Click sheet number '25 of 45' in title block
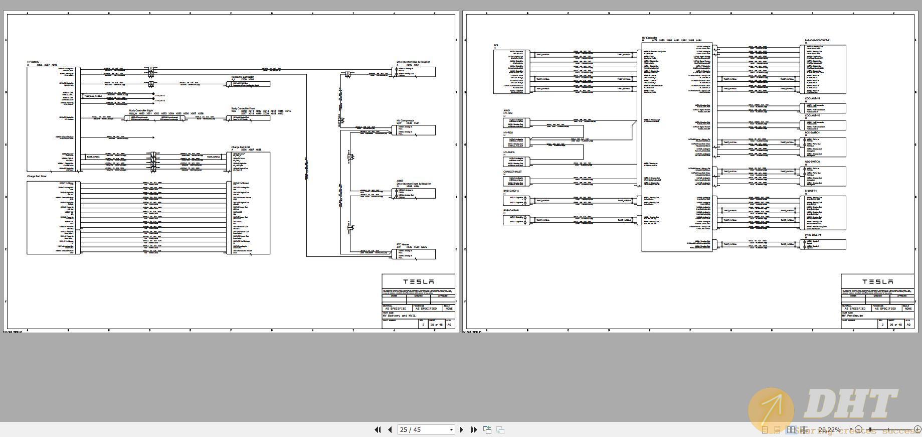This screenshot has height=437, width=922. tap(436, 325)
